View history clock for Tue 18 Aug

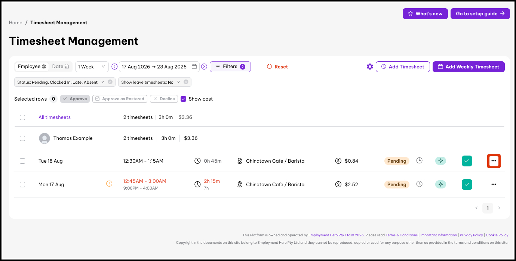420,160
